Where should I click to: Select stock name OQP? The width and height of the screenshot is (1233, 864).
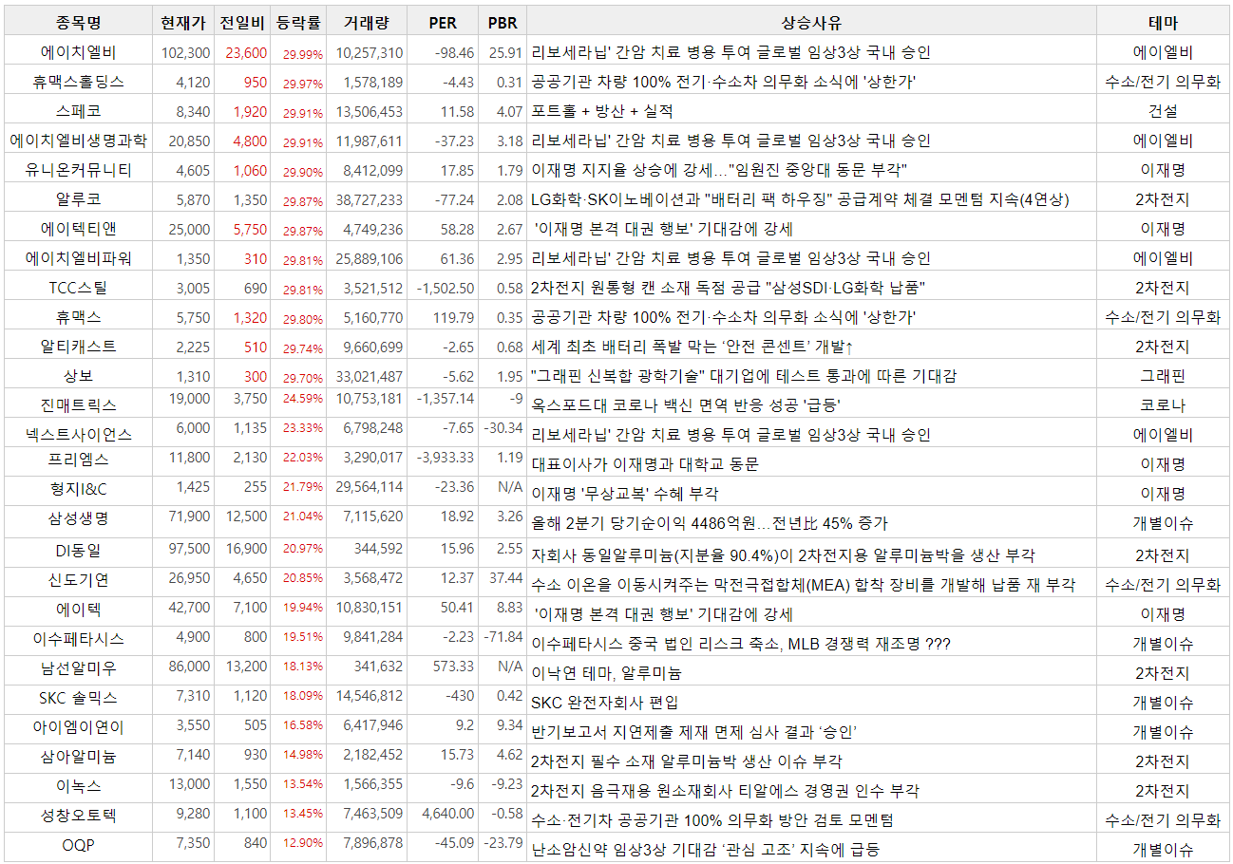pyautogui.click(x=78, y=844)
